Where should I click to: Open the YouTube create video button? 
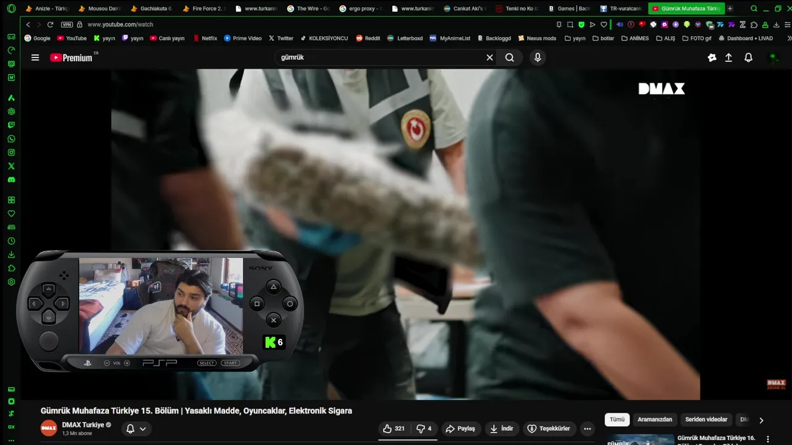click(x=728, y=57)
